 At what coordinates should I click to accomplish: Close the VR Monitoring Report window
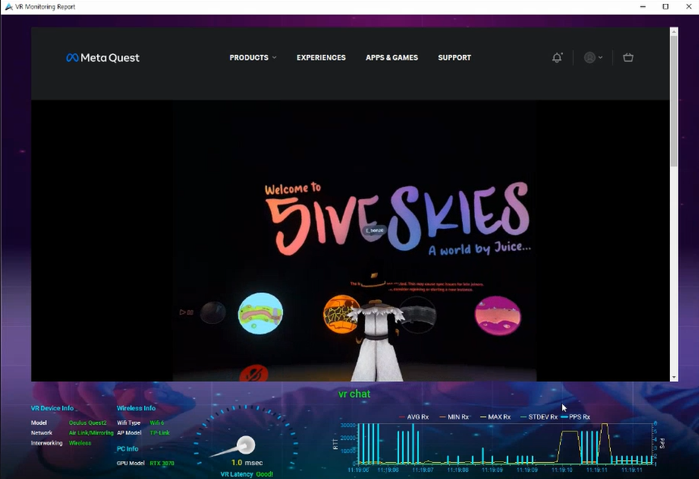[688, 6]
